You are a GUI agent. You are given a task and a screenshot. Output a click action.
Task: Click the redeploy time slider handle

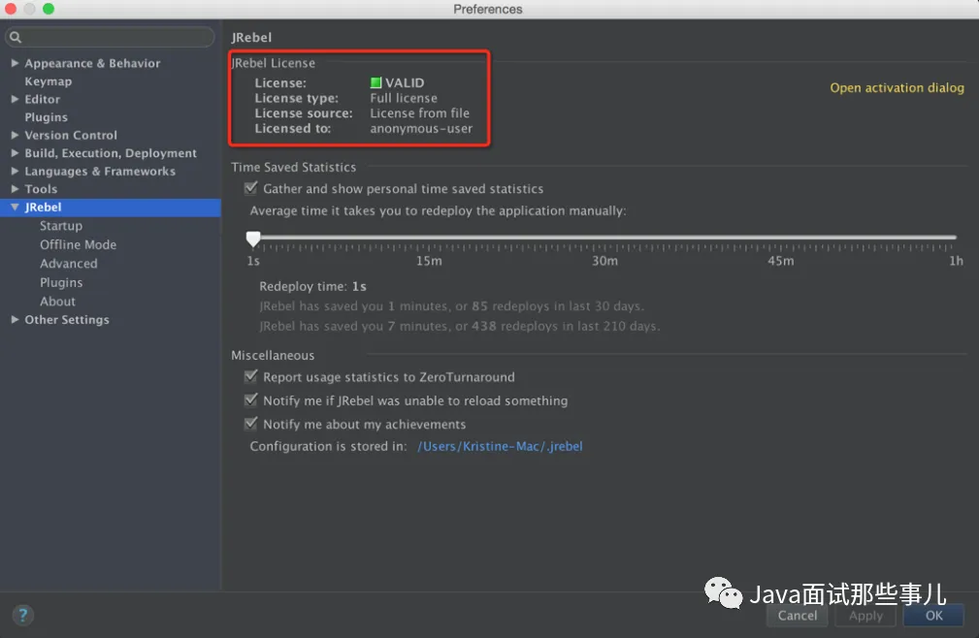click(x=253, y=239)
